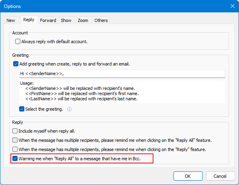The width and height of the screenshot is (239, 185).
Task: Enable the "Reply" feature multiple recipients reminder
Action: tap(15, 149)
